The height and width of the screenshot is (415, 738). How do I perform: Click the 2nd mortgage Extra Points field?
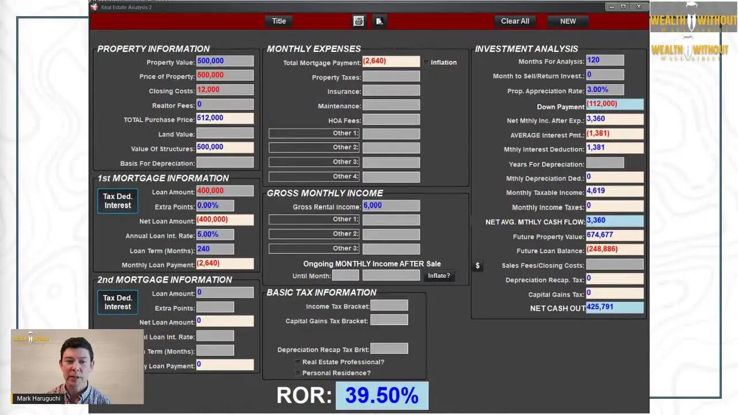[215, 307]
